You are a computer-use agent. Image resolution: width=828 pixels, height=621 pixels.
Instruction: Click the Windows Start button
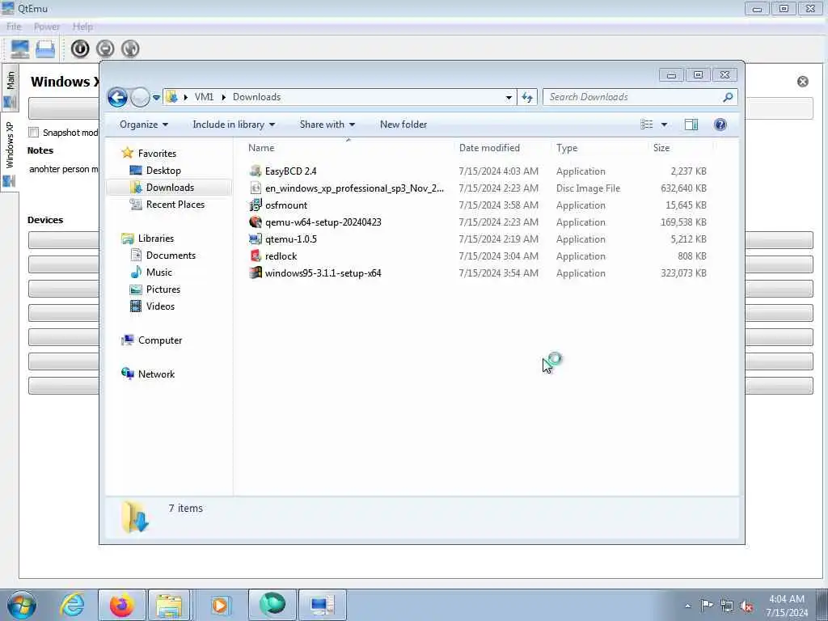[x=22, y=605]
